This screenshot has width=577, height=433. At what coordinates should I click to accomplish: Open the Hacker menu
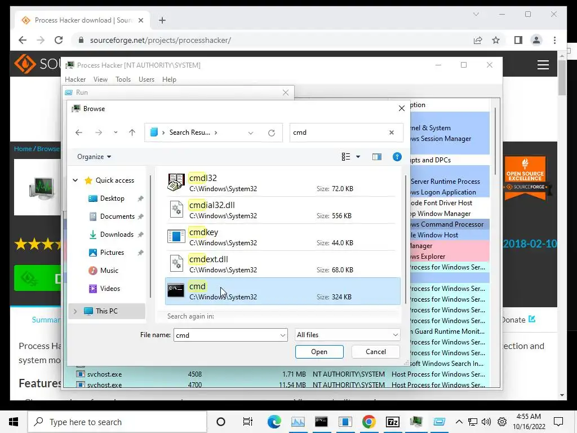(75, 79)
